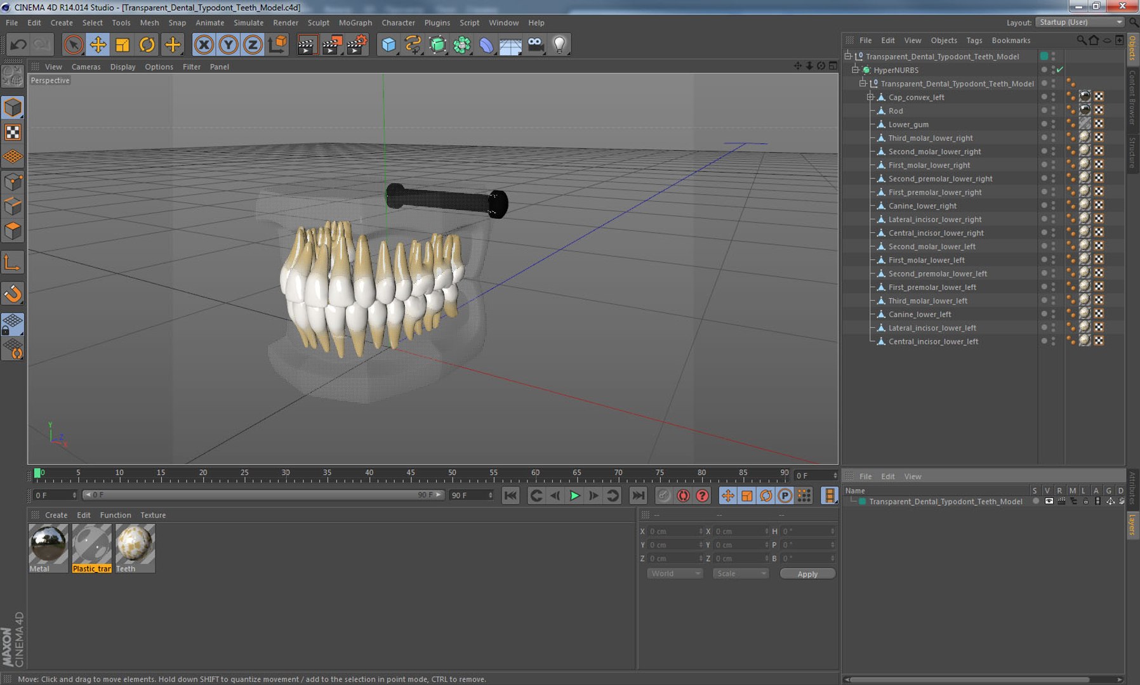Switch coordinate system icon
Image resolution: width=1140 pixels, height=685 pixels.
click(277, 44)
